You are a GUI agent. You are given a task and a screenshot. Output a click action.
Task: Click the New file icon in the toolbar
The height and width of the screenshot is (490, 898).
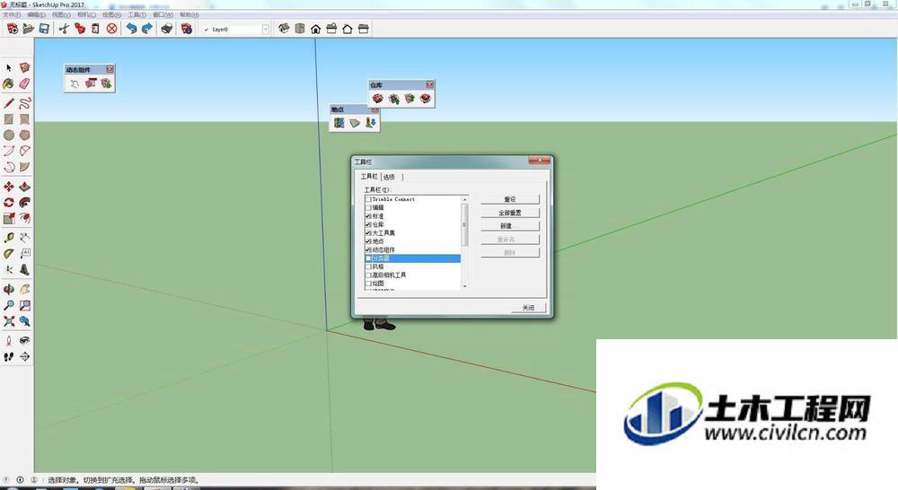(13, 29)
